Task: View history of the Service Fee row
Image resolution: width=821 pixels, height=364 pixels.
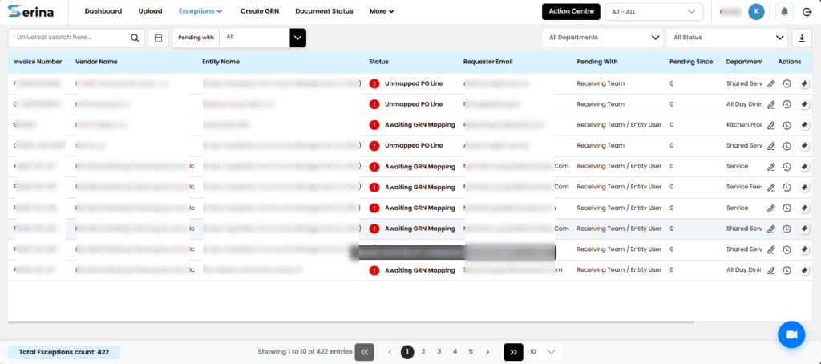Action: pyautogui.click(x=787, y=188)
